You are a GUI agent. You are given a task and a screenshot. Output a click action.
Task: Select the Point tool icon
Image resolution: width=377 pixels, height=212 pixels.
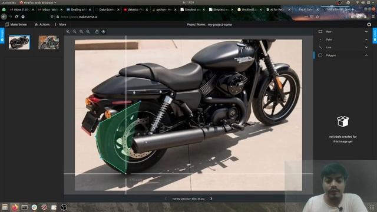(x=320, y=39)
